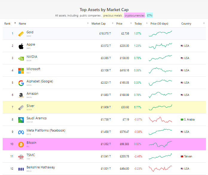Viewport: 208px width, 175px height.
Task: Click the Amazon logo icon
Action: 21,95
